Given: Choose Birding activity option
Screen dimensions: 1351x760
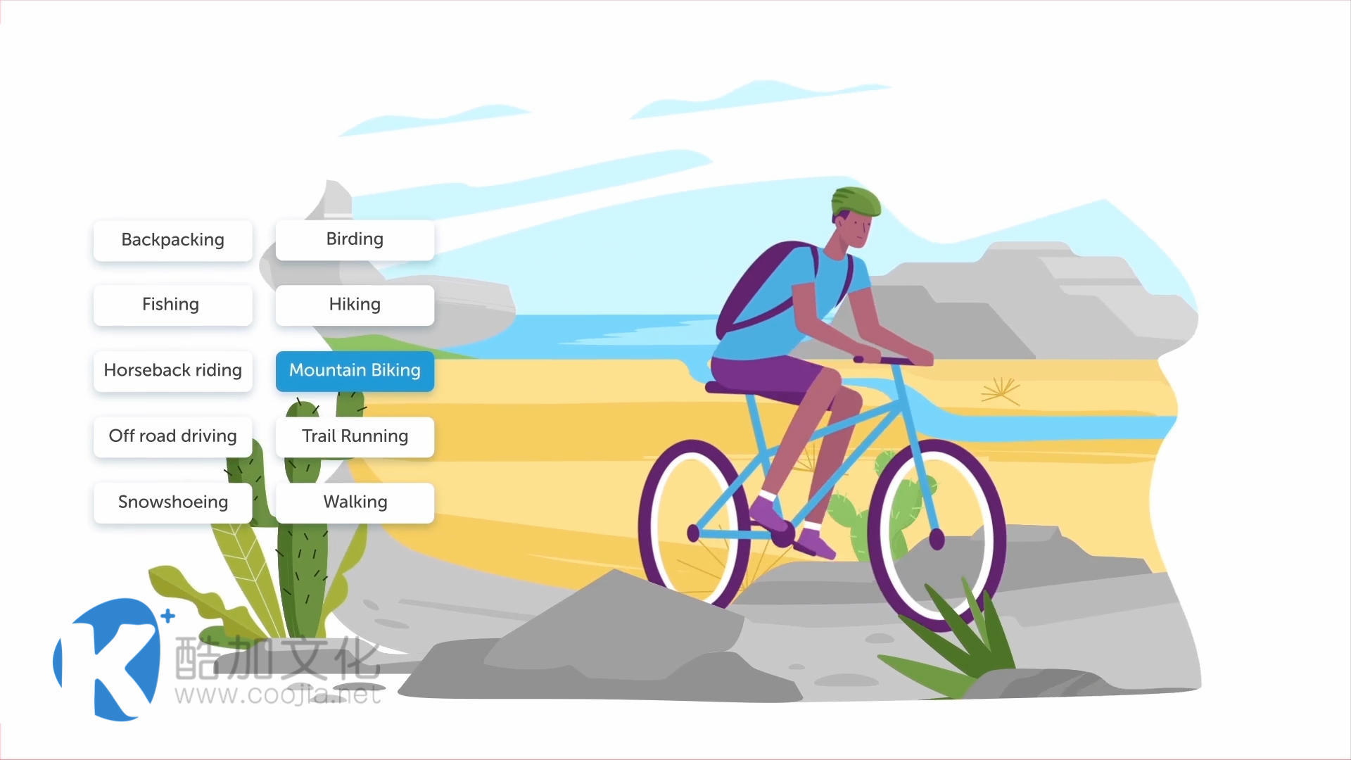Looking at the screenshot, I should pyautogui.click(x=355, y=239).
